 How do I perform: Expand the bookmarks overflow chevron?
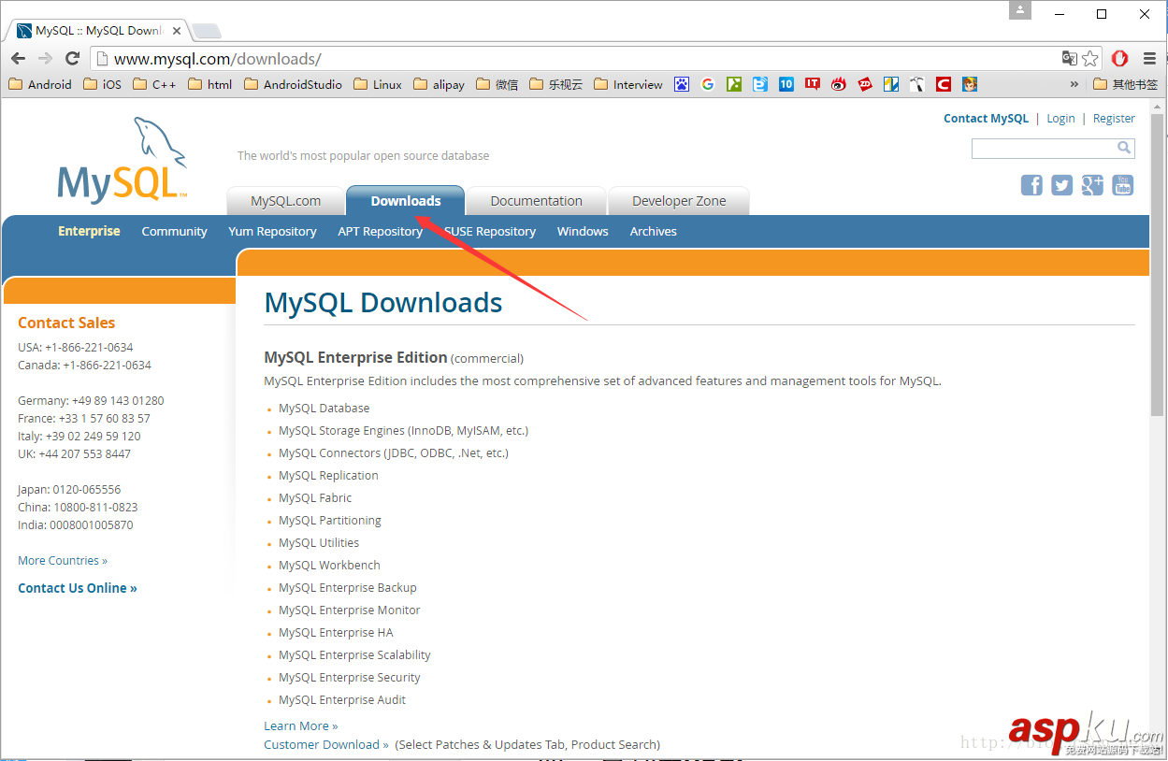pyautogui.click(x=1074, y=84)
